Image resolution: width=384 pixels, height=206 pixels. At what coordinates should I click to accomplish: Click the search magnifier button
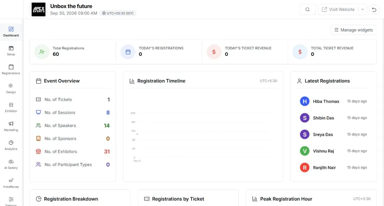(308, 10)
